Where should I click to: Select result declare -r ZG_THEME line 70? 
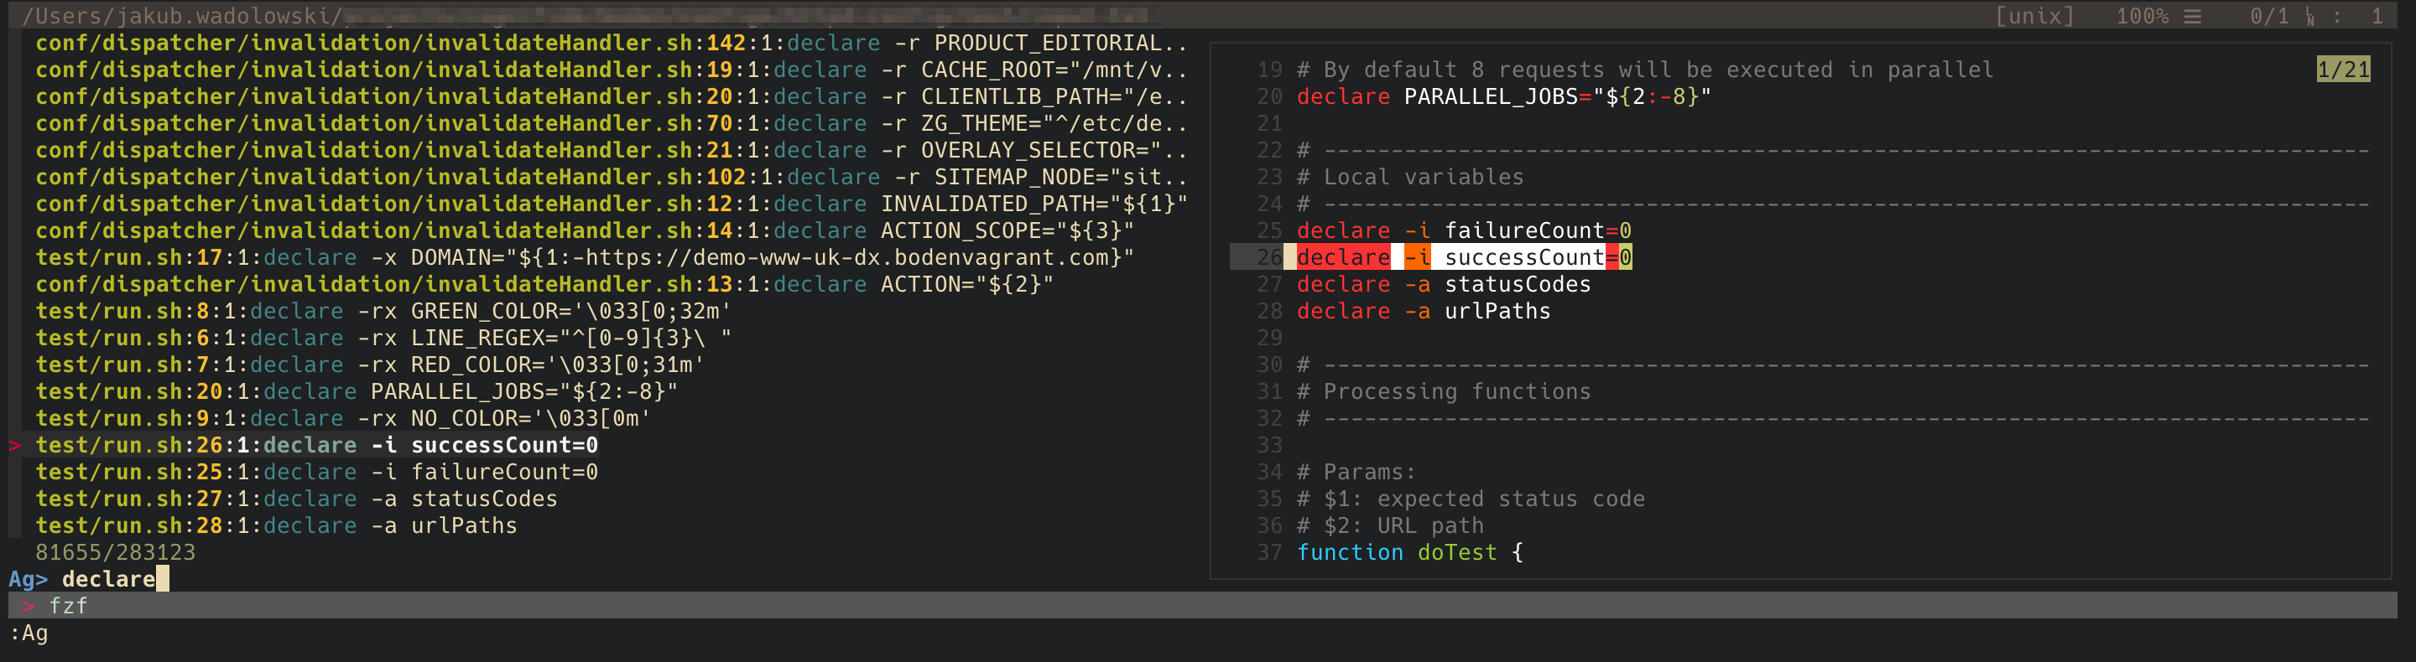[612, 123]
